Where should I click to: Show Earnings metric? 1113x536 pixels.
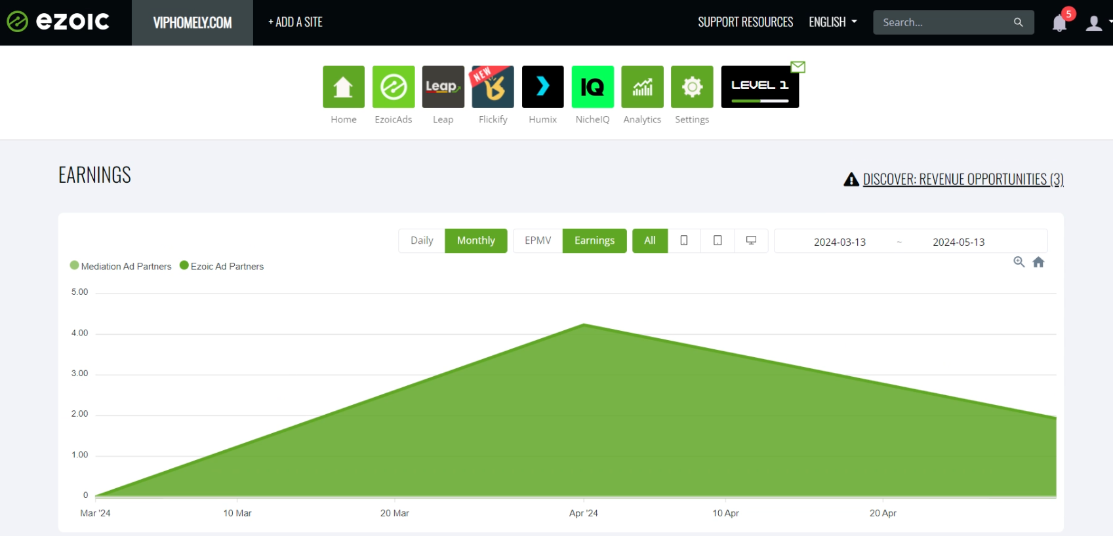point(594,240)
